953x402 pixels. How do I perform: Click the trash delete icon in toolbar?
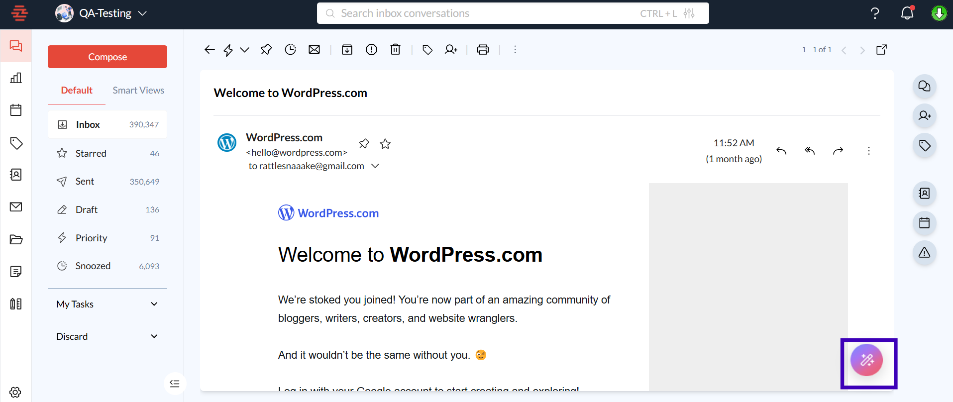(395, 49)
